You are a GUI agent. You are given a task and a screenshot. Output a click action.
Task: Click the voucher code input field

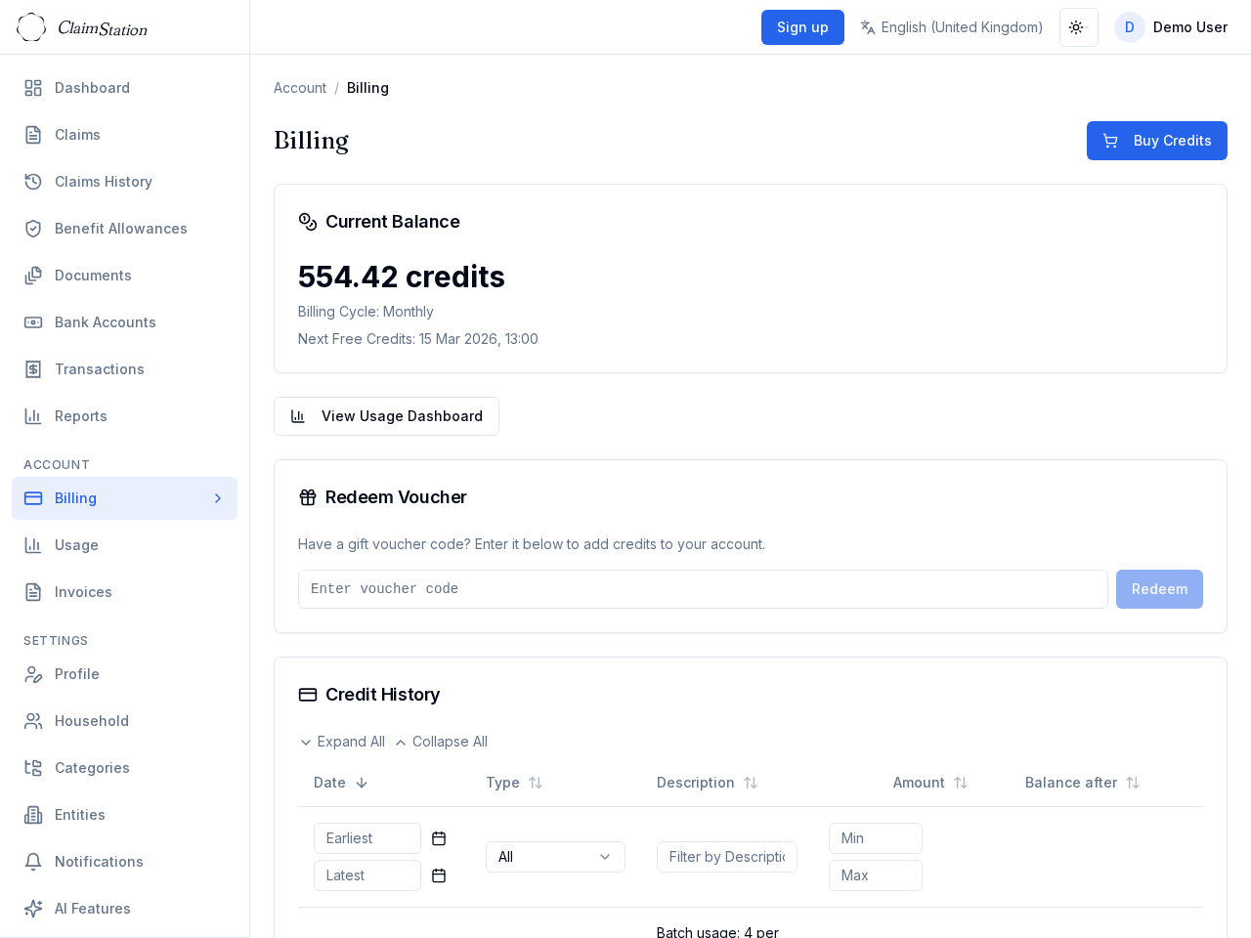click(703, 589)
